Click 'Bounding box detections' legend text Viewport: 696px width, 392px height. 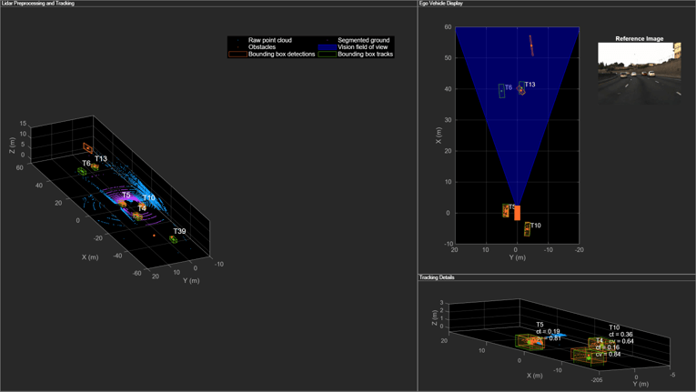(x=281, y=55)
